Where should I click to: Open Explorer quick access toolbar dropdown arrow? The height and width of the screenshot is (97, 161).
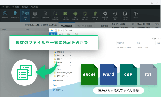pyautogui.click(x=61, y=31)
